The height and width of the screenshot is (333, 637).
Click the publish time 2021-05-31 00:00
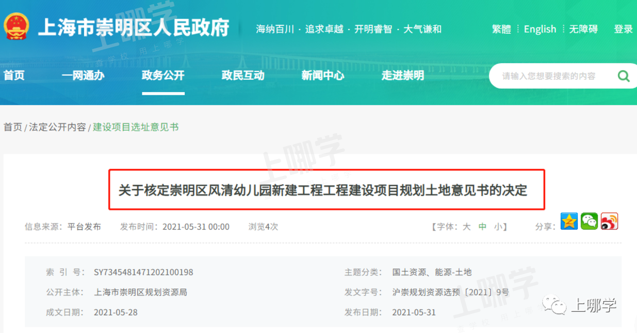click(196, 227)
